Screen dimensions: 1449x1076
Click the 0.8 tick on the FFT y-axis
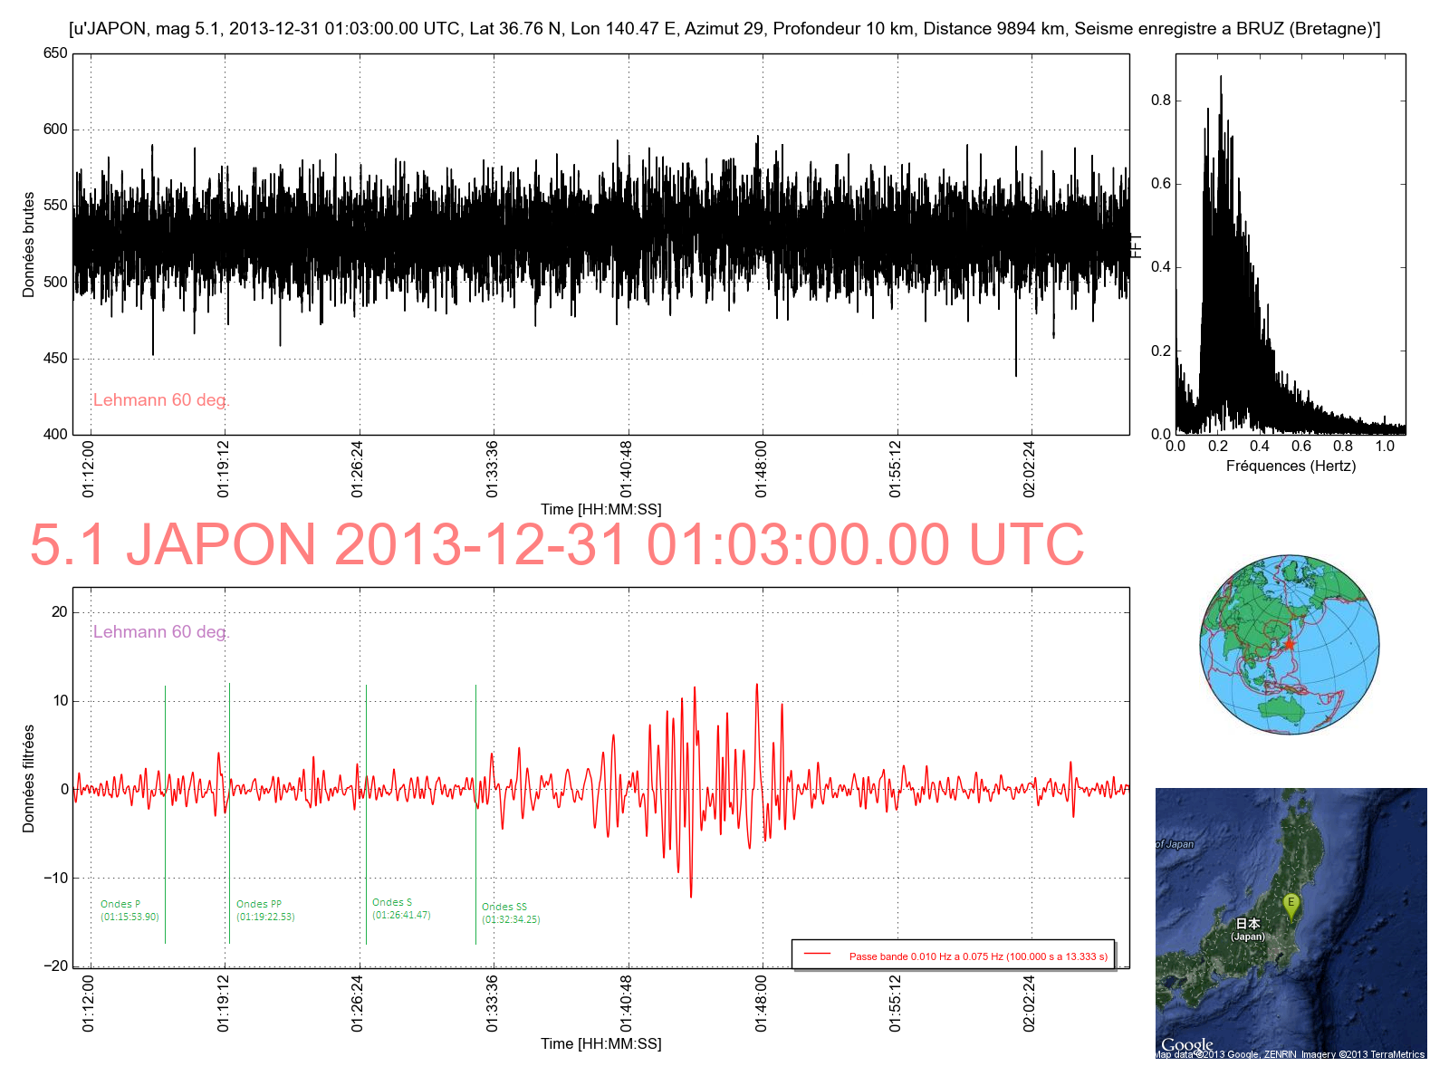[x=1160, y=101]
